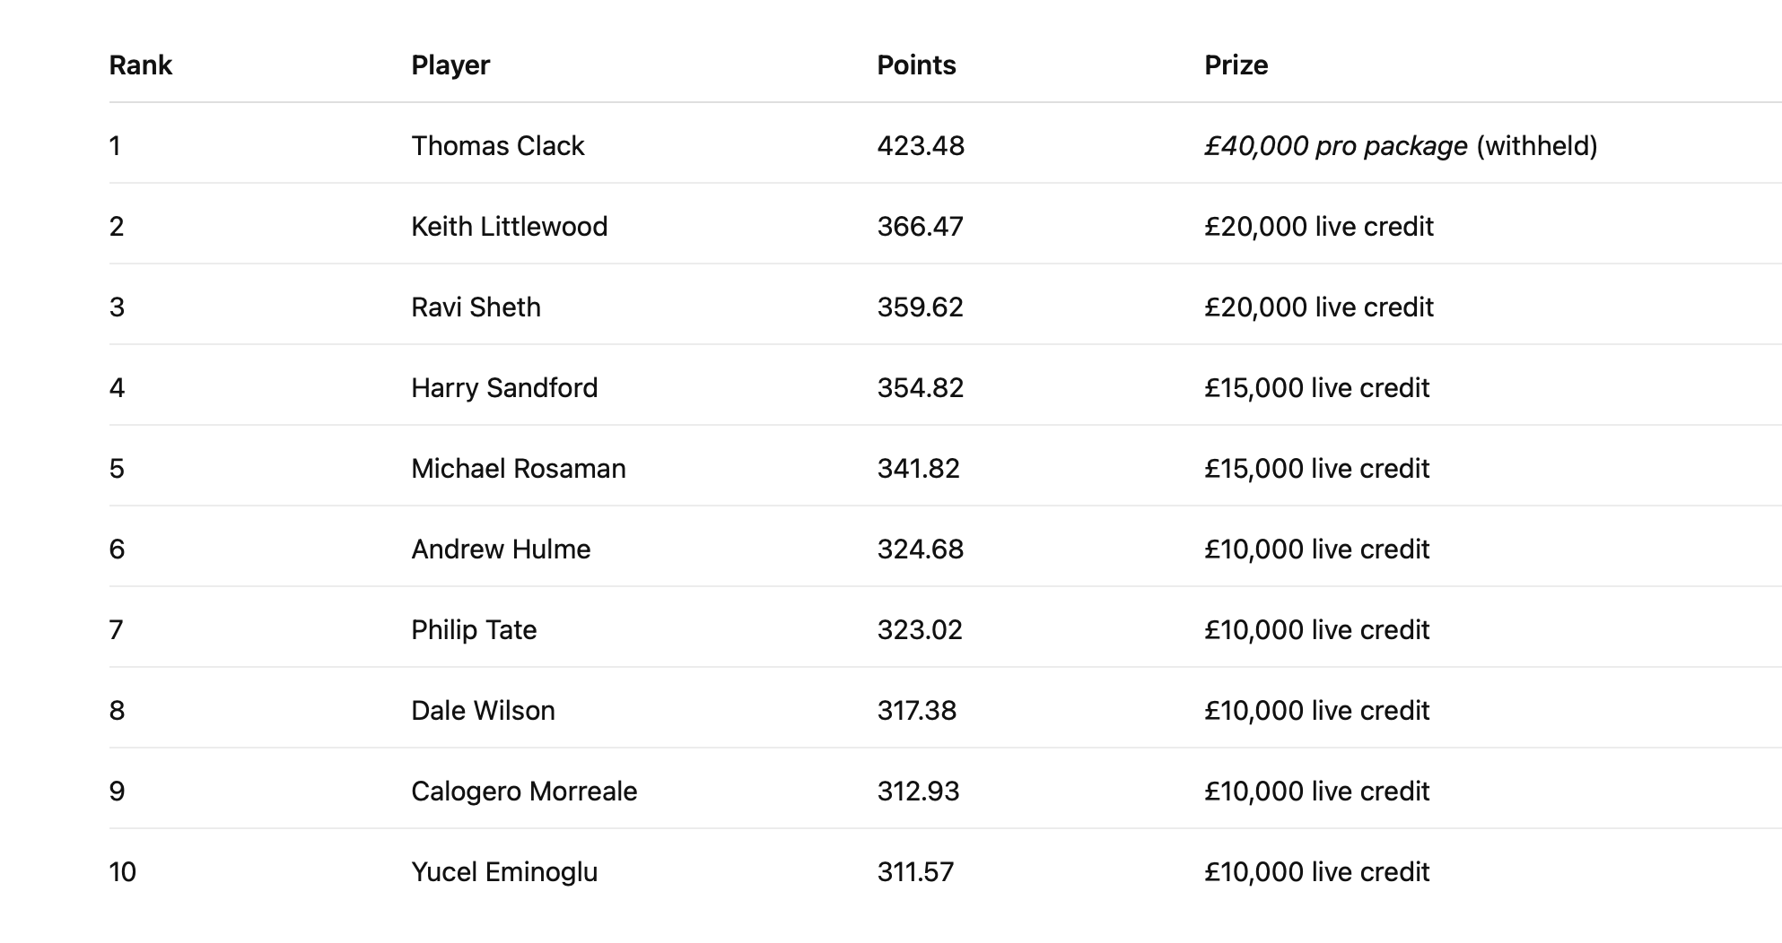
Task: Click Dale Wilson's £10,000 live credit prize
Action: [1316, 711]
